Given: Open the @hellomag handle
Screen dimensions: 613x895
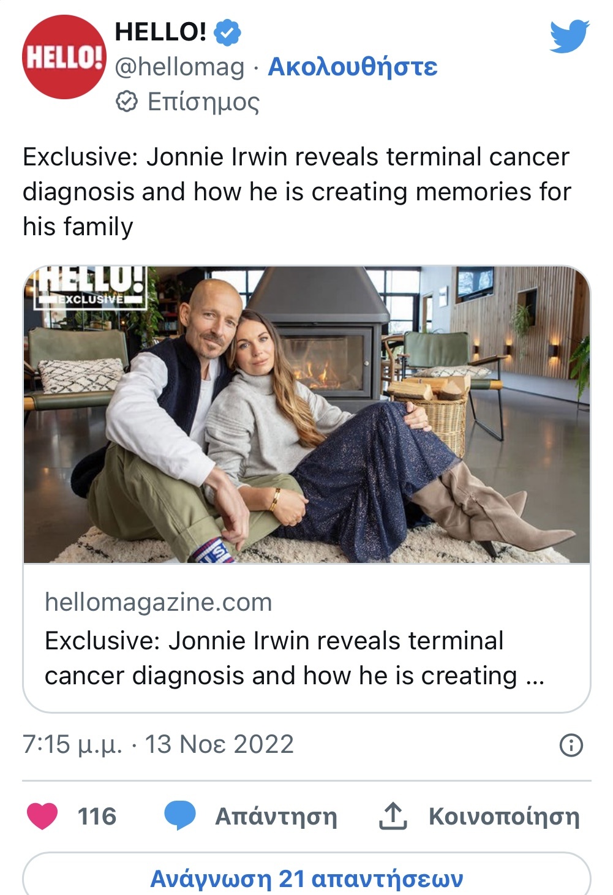Looking at the screenshot, I should (179, 66).
